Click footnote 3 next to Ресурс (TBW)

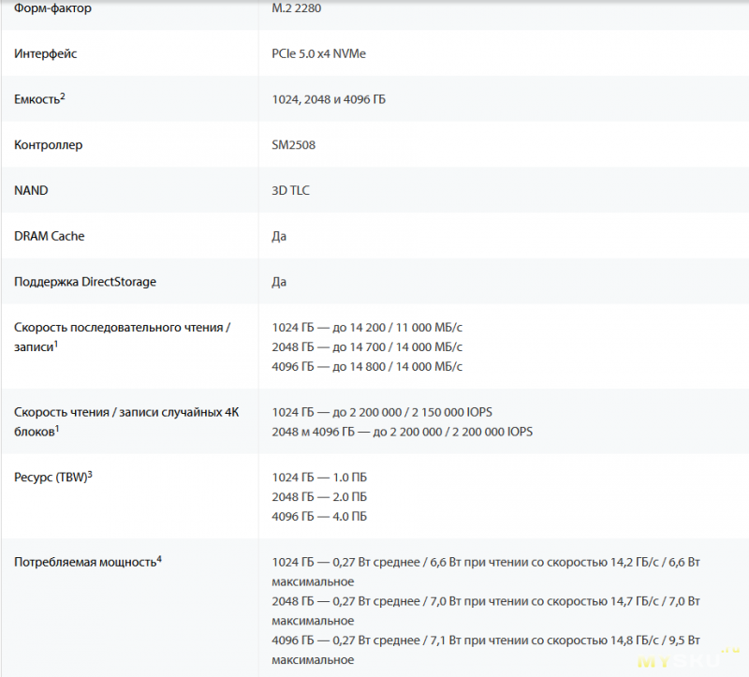[90, 474]
